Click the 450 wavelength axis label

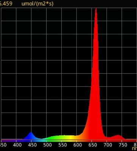coord(31,145)
